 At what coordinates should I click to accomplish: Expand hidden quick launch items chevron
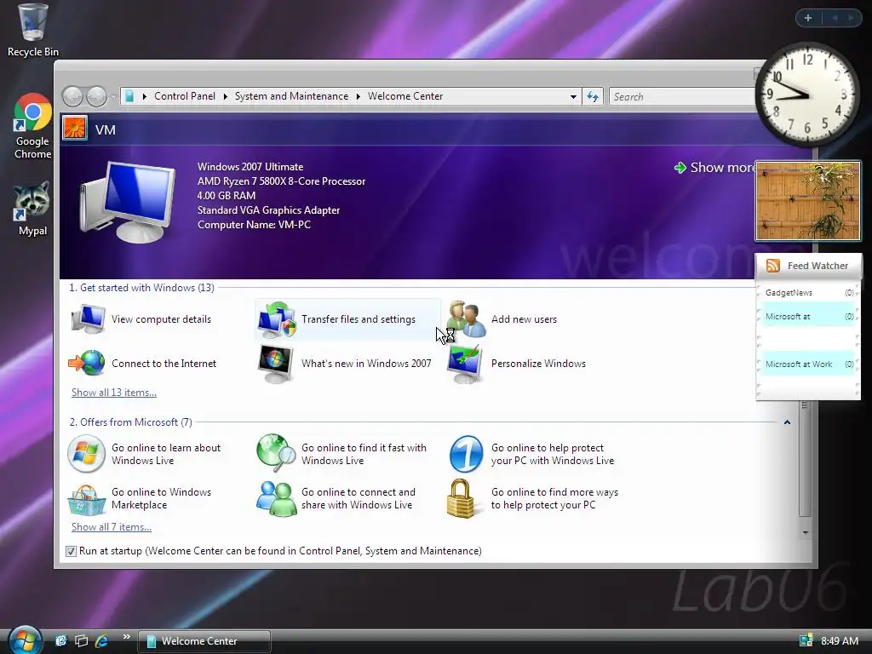click(x=127, y=637)
